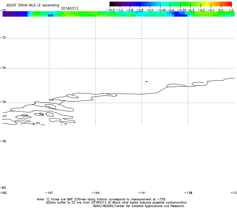
Task: Click the "-74" latitude label
Action: click(x=3, y=68)
